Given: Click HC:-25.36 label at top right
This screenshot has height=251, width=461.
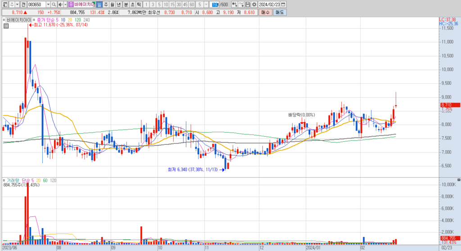Looking at the screenshot, I should click(448, 24).
